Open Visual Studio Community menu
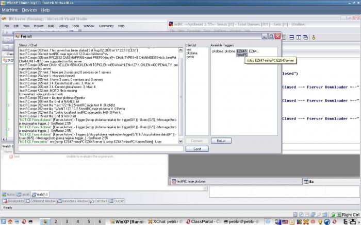361x225 pixels. tap(106, 26)
